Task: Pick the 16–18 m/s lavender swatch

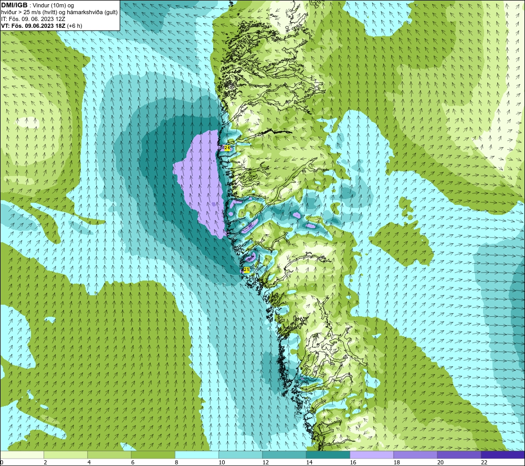Action: click(x=372, y=454)
